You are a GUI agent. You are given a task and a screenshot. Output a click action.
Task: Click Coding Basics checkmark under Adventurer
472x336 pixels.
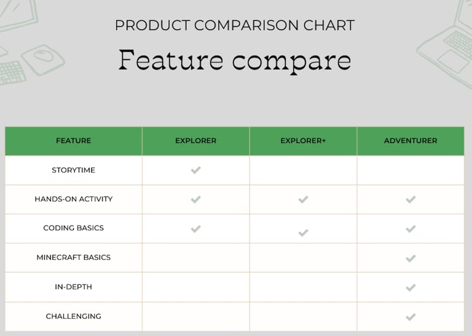[411, 229]
